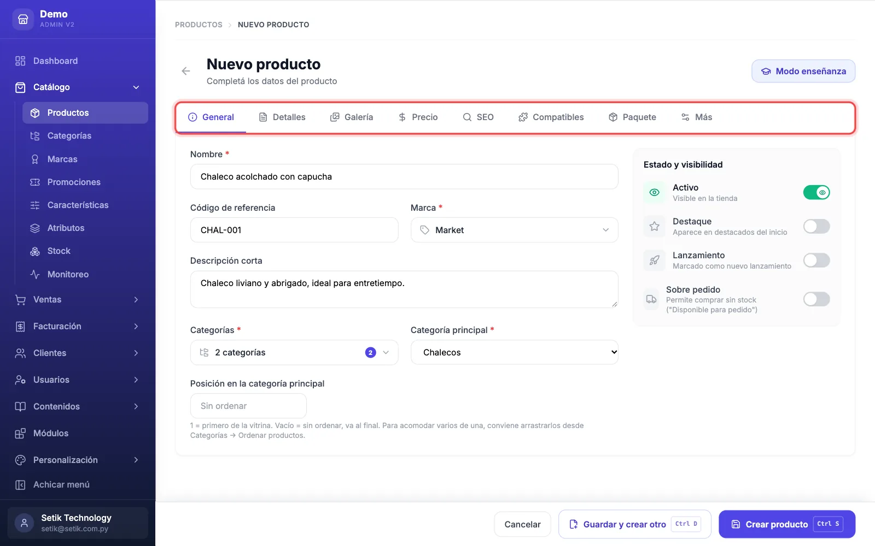Click Guardar y crear otro

[634, 524]
